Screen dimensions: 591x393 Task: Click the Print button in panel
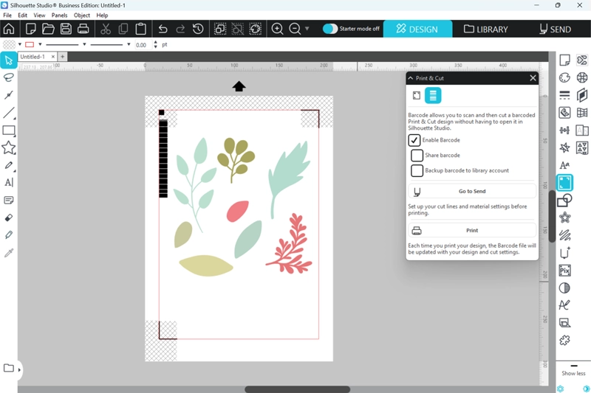(x=472, y=230)
